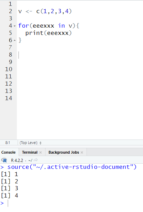Place cursor on empty editor line 8

(x=80, y=55)
